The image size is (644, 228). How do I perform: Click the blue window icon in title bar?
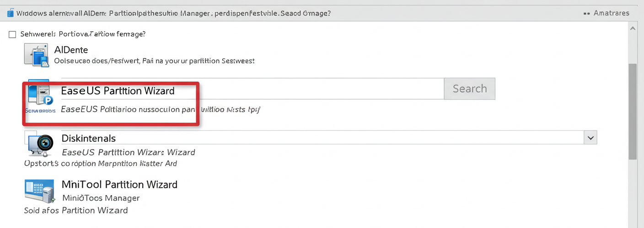point(10,13)
